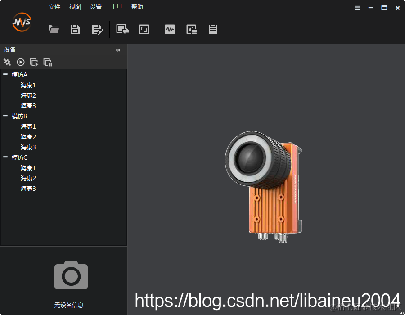
Task: Minimize the application window
Action: [x=371, y=8]
